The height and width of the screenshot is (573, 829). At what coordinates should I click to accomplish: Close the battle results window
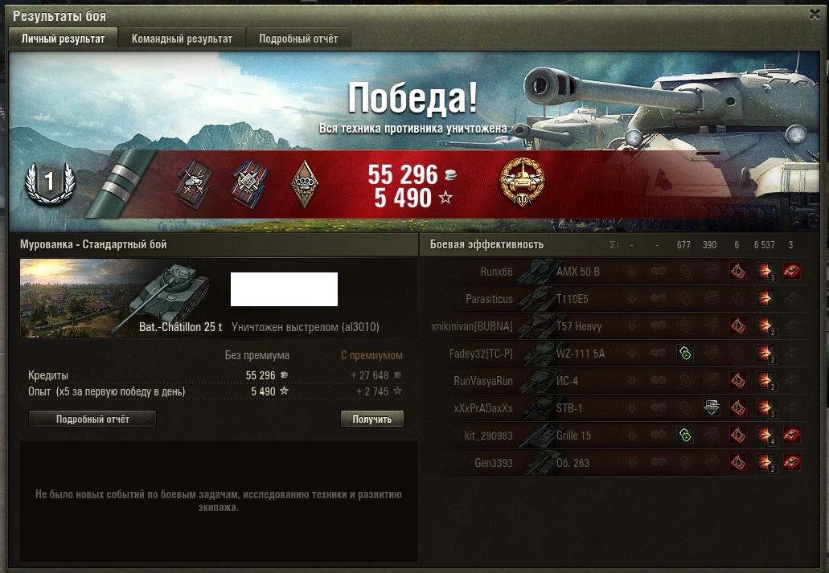[815, 14]
